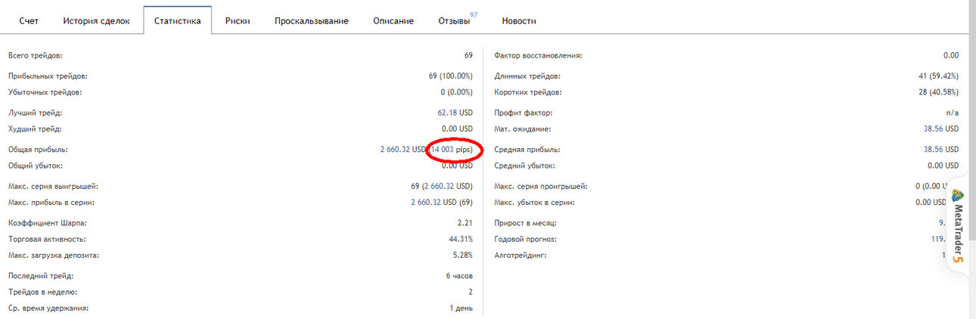Select the 69 (100.00%) profitable trades value
Image resolution: width=976 pixels, height=319 pixels.
click(450, 76)
